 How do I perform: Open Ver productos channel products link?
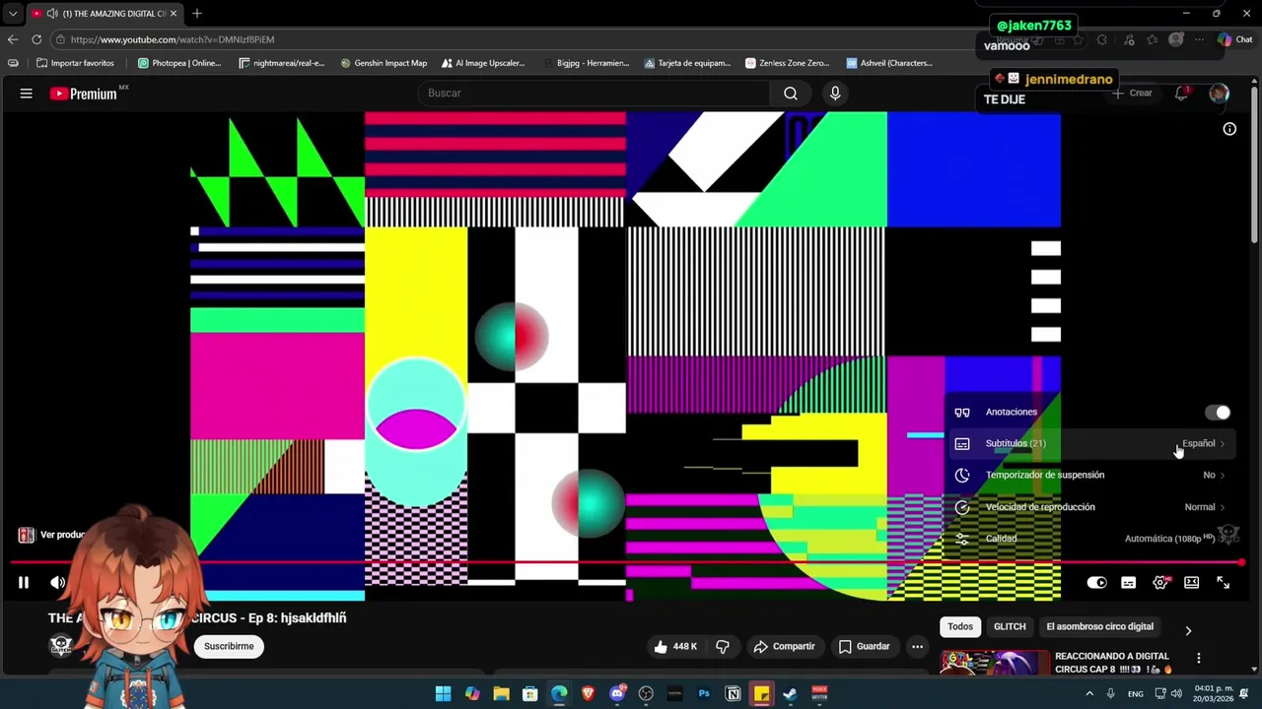pyautogui.click(x=52, y=535)
